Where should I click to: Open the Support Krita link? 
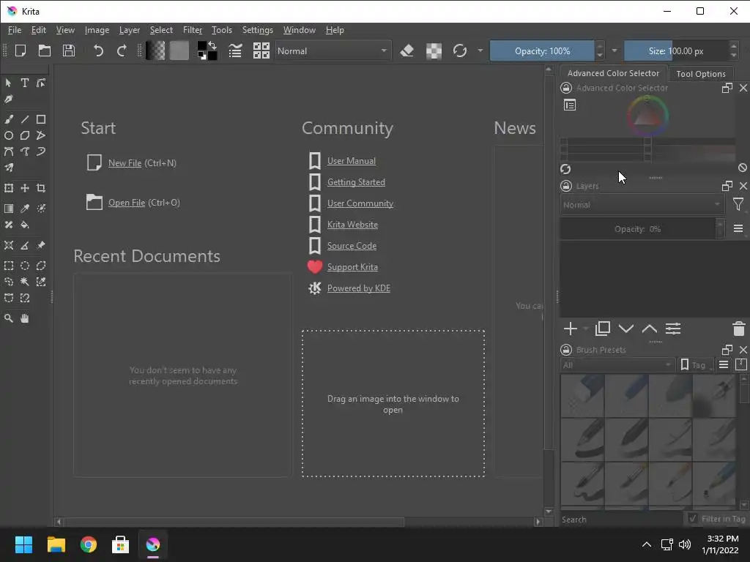point(352,267)
